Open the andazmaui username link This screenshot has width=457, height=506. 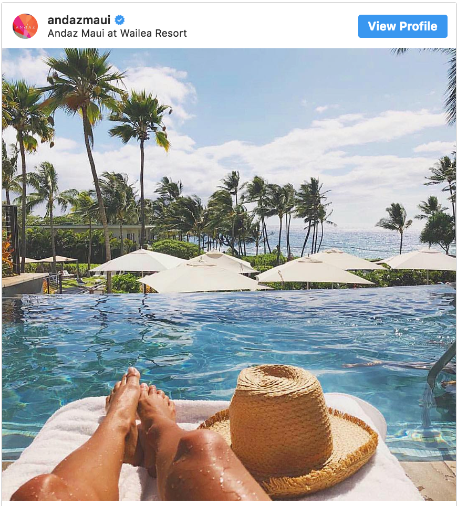pyautogui.click(x=79, y=20)
